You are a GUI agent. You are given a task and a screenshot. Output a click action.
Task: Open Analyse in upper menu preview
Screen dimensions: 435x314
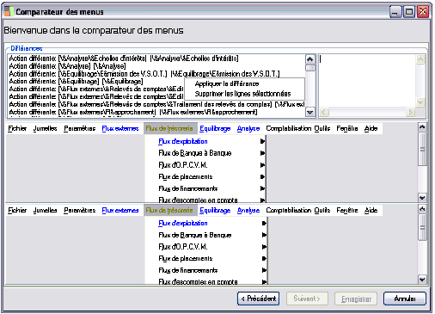[248, 128]
